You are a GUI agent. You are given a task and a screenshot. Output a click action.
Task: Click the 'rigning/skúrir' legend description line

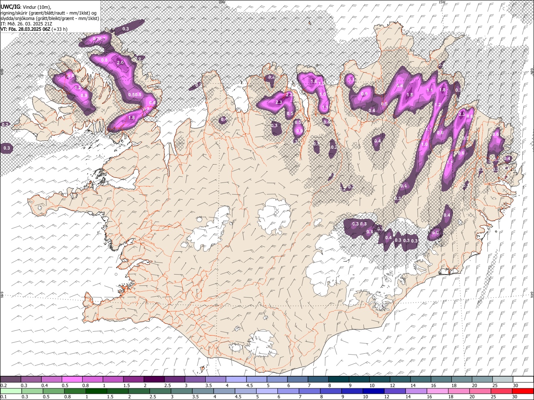[48, 13]
